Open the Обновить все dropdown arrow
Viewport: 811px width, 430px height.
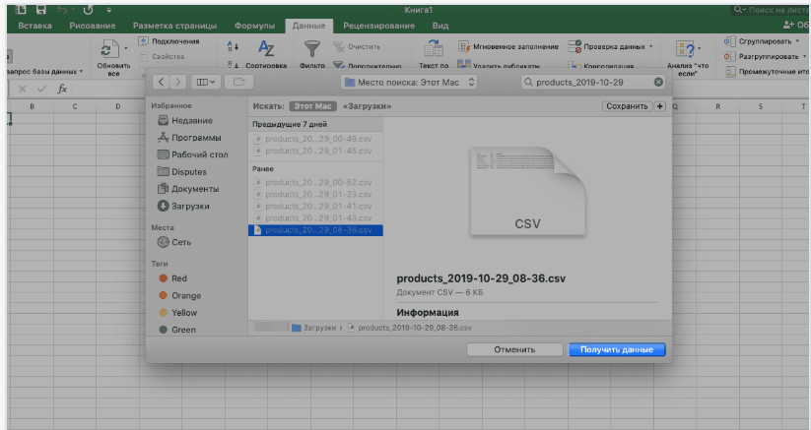[126, 48]
